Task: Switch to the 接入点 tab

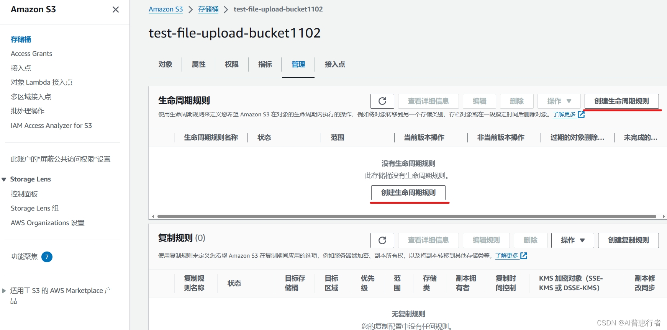Action: point(335,64)
